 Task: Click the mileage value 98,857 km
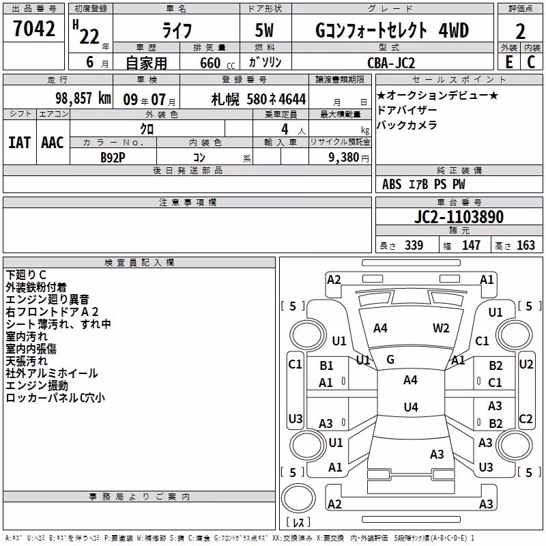point(83,98)
